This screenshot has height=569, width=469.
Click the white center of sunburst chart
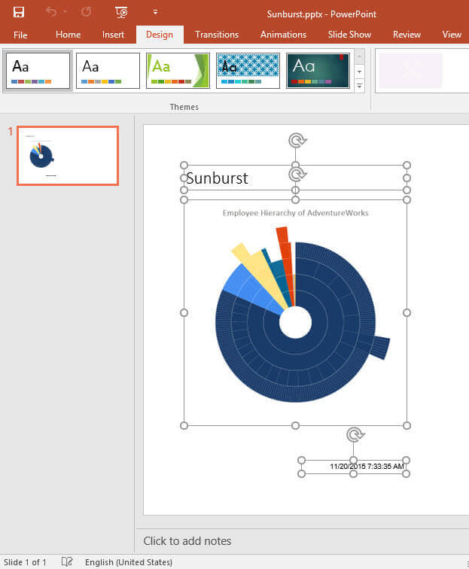296,322
